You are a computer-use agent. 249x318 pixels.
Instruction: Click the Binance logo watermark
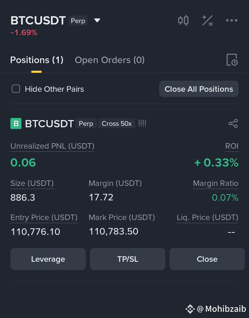point(190,309)
